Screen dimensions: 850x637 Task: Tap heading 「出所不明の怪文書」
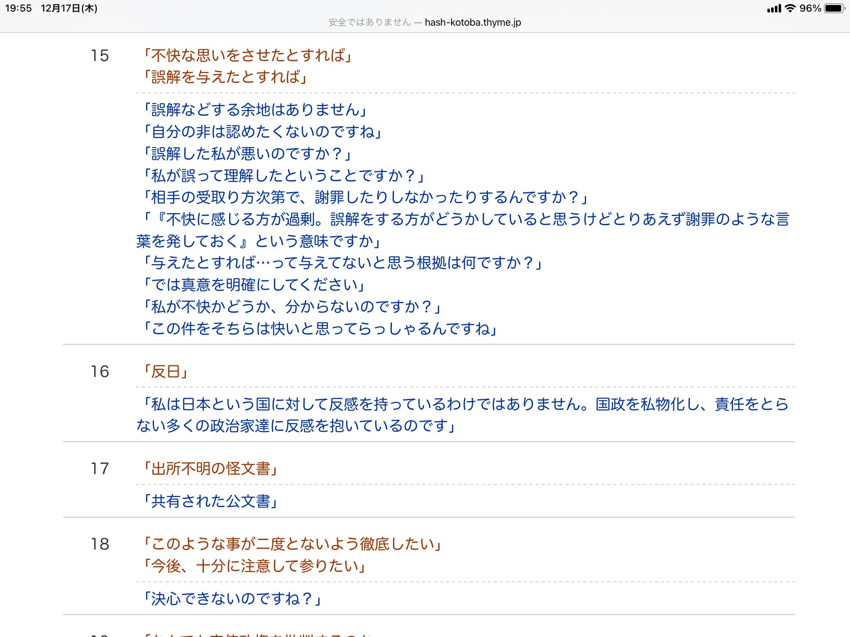(x=210, y=469)
